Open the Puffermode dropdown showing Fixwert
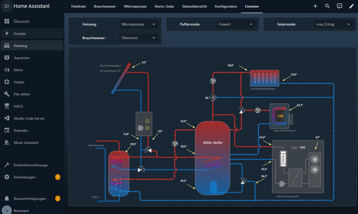Viewport: 358px width, 214px height. pyautogui.click(x=236, y=24)
